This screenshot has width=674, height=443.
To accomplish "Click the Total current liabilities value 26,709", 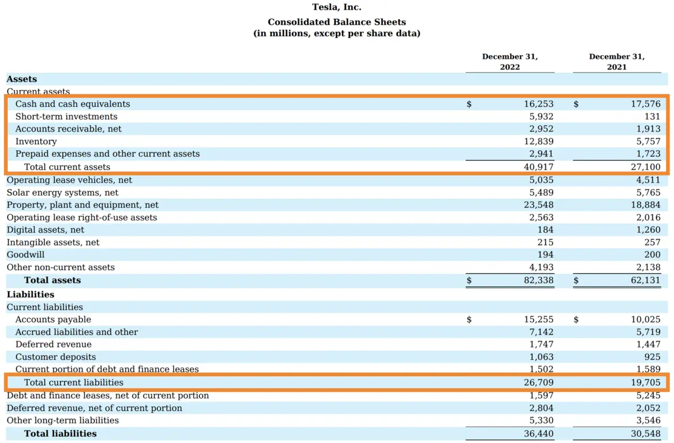I will tap(540, 382).
